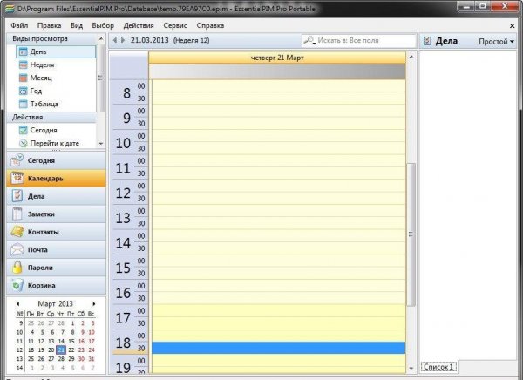Screen dimensions: 523x380
Task: Click the Сегодня action icon with checkmark
Action: [23, 130]
